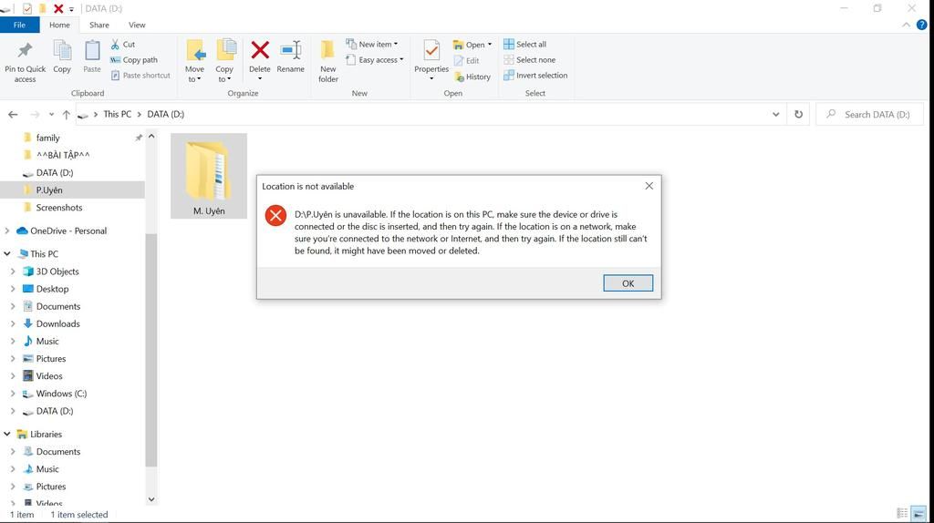Expand Downloads in the navigation tree
Screen dimensions: 934x523
[x=13, y=323]
